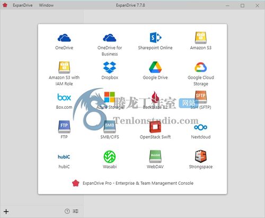Open the Window menu
This screenshot has width=265, height=218.
tap(46, 5)
